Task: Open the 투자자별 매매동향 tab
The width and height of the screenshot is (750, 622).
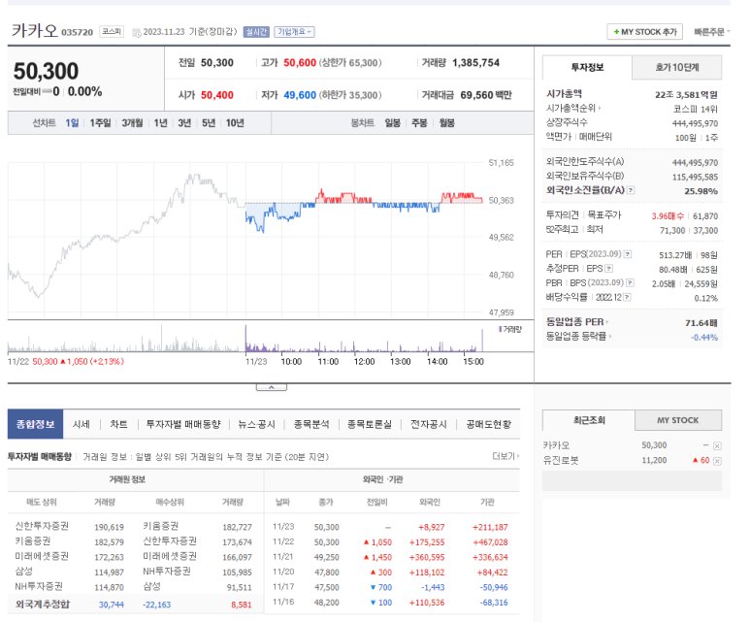Action: tap(183, 424)
